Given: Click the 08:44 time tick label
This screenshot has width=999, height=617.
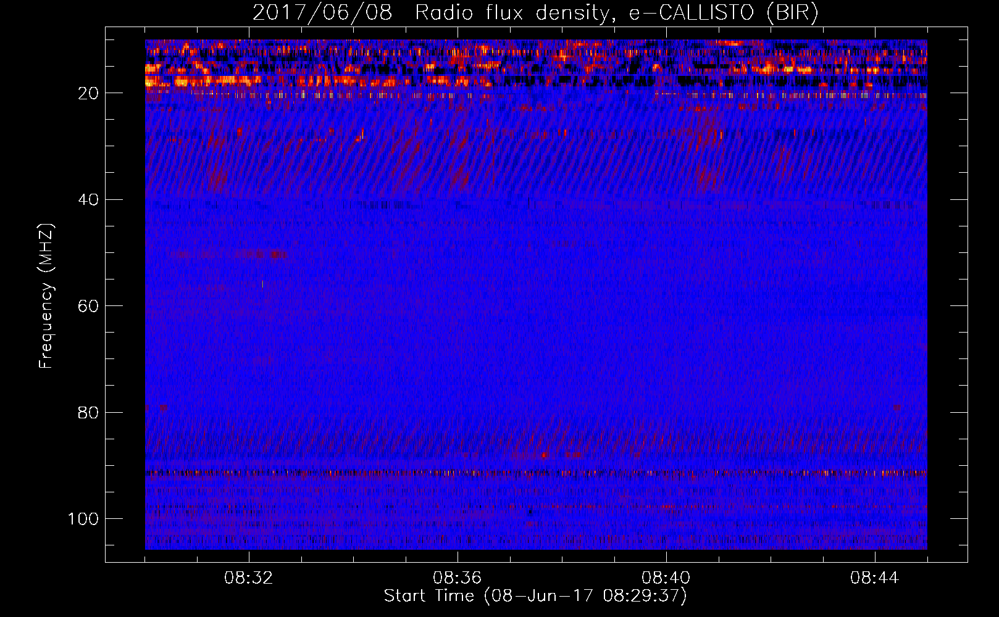Looking at the screenshot, I should coord(875,578).
